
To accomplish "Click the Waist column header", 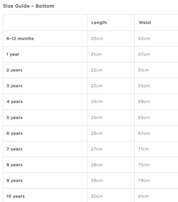I will point(145,22).
